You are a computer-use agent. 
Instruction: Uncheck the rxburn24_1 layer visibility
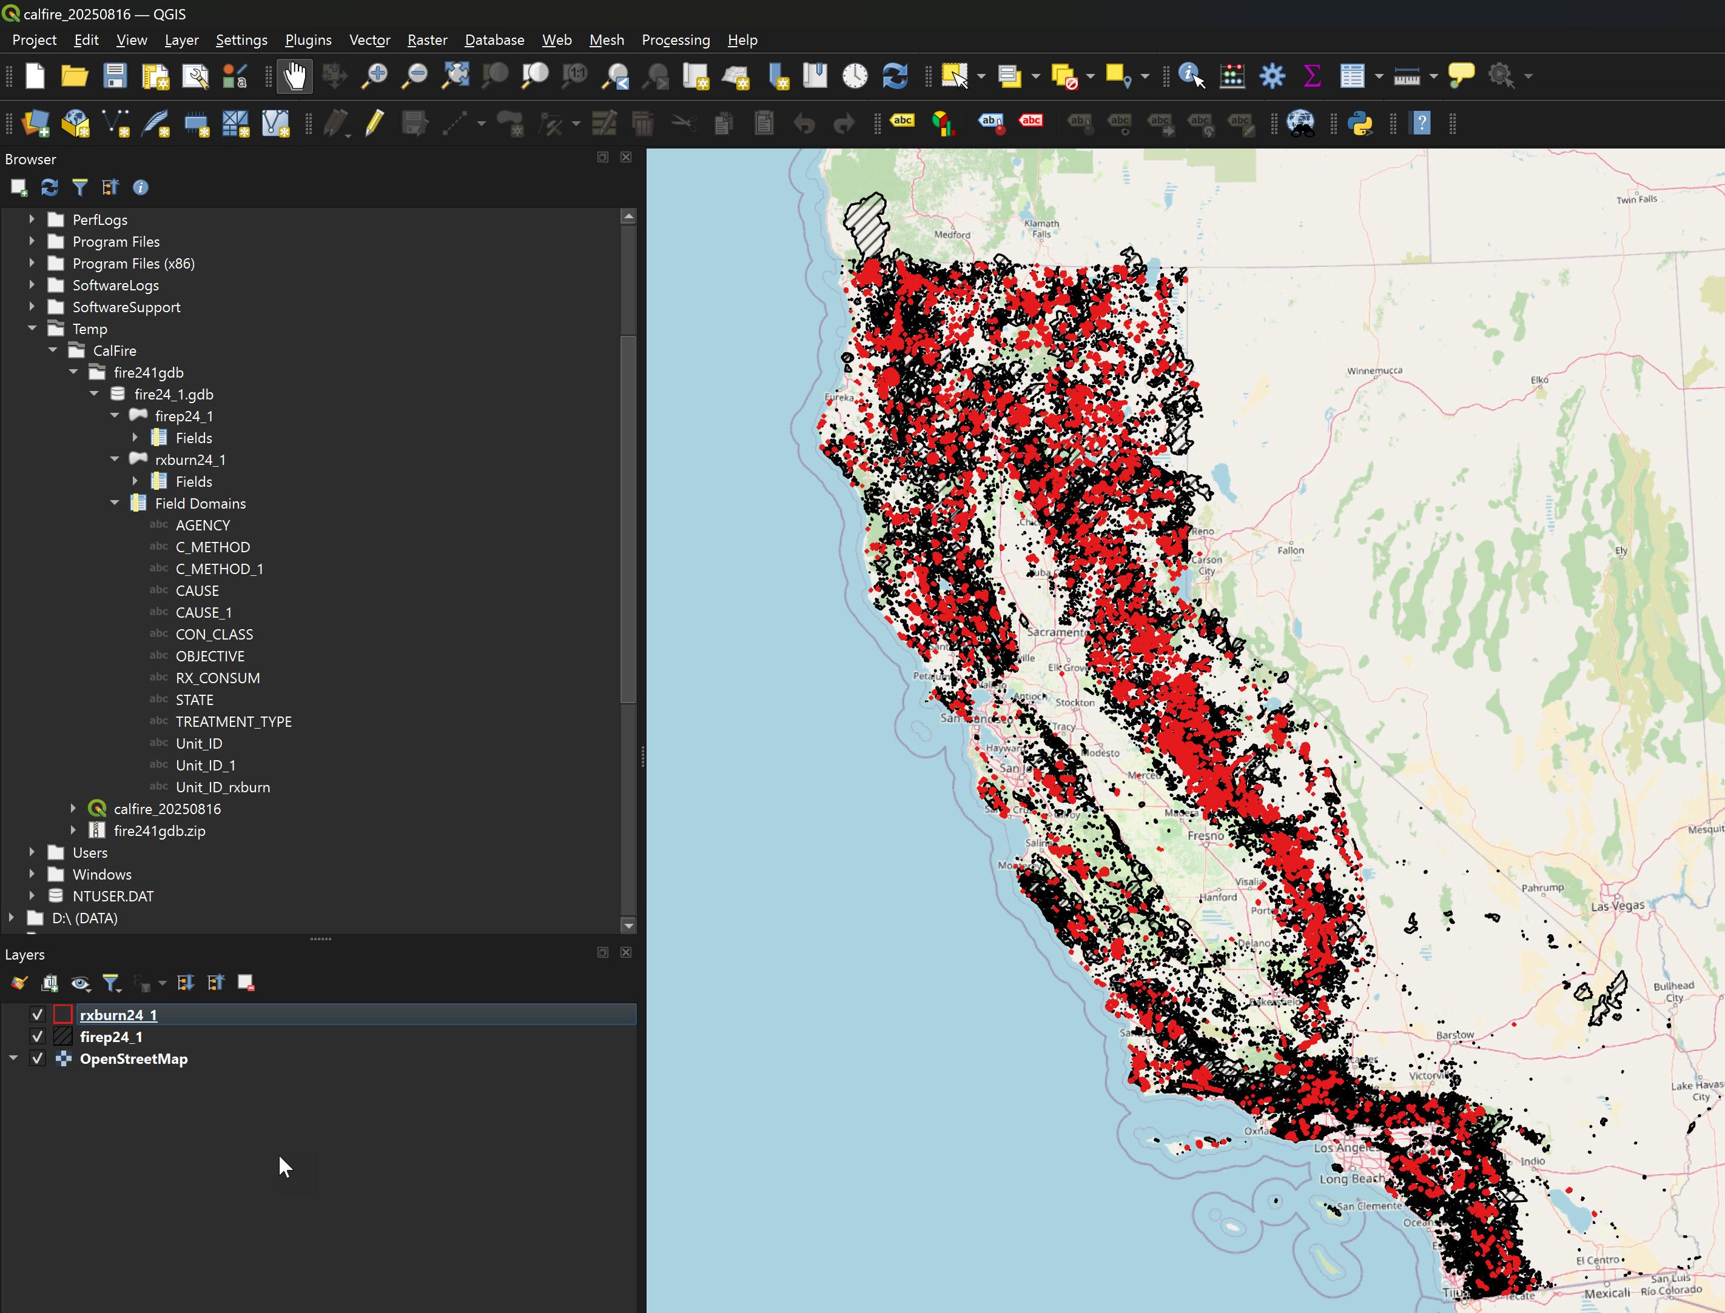38,1014
